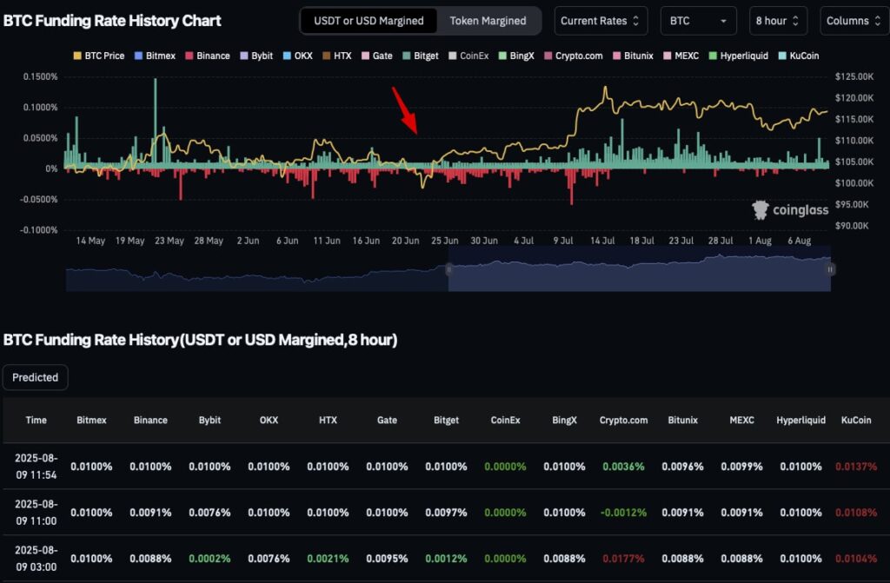
Task: Toggle HTX legend series
Action: coord(337,56)
